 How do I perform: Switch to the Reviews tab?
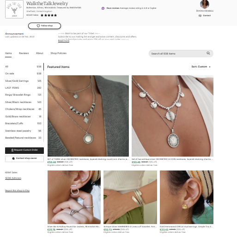tap(24, 53)
